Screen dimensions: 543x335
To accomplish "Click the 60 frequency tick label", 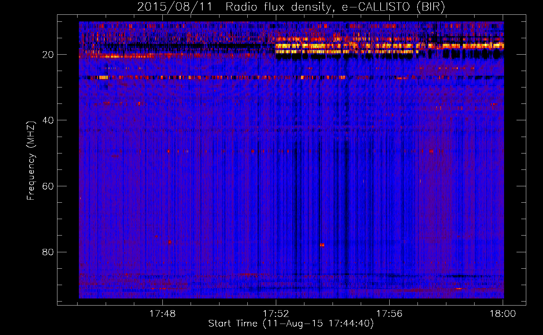I will [x=48, y=186].
